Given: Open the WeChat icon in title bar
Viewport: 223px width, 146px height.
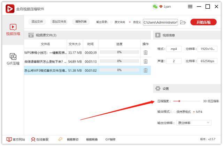Looking at the screenshot, I should click(x=155, y=7).
